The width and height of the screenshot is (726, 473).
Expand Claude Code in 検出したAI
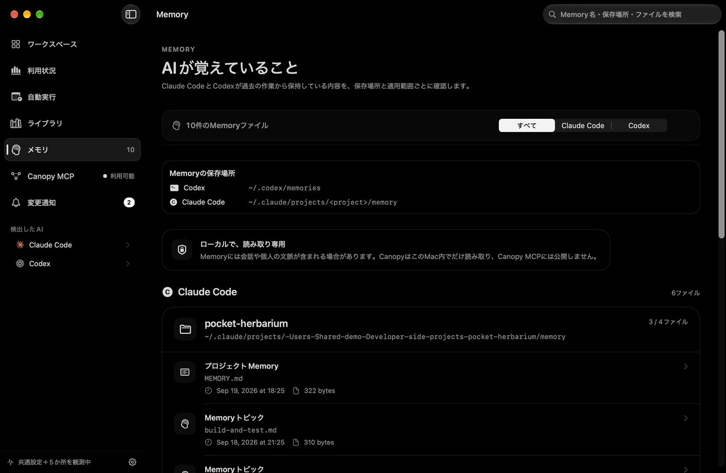click(128, 245)
